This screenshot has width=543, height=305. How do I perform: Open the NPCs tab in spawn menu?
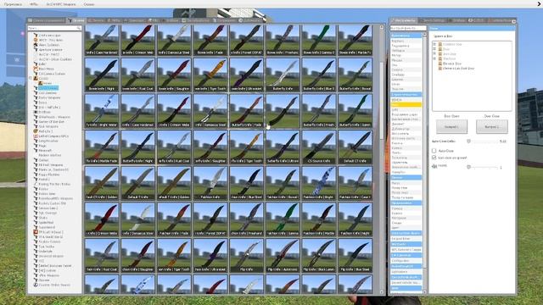[x=115, y=20]
